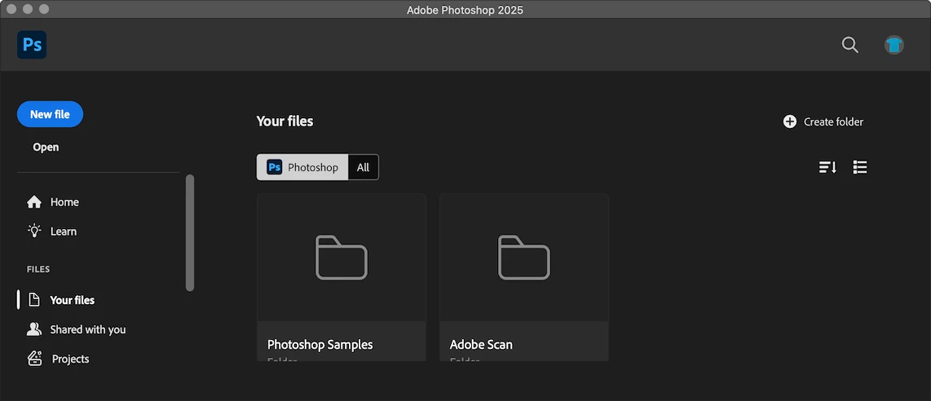Click the Ps icon in the filter toggle
This screenshot has height=401, width=931.
tap(274, 167)
